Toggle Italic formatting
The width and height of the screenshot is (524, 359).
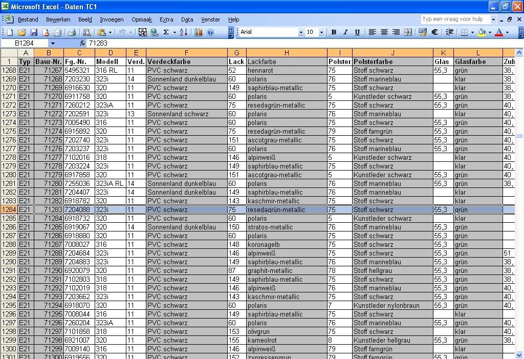click(x=345, y=32)
